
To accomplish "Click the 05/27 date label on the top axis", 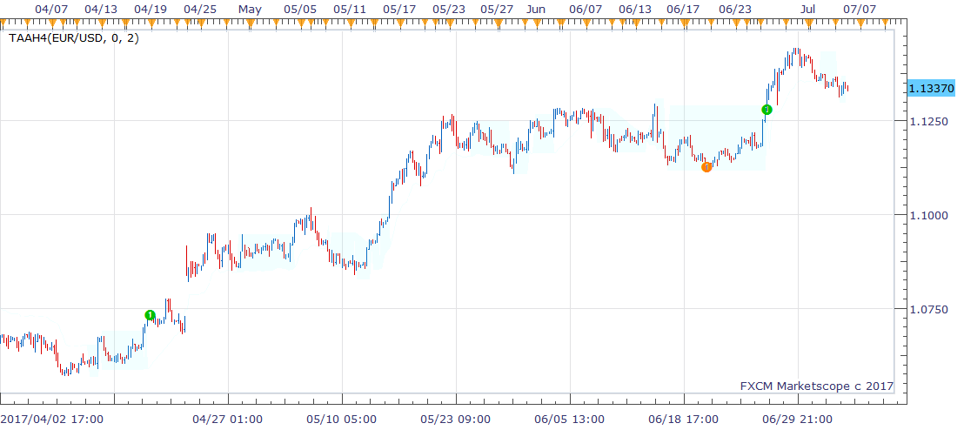I will pos(497,10).
